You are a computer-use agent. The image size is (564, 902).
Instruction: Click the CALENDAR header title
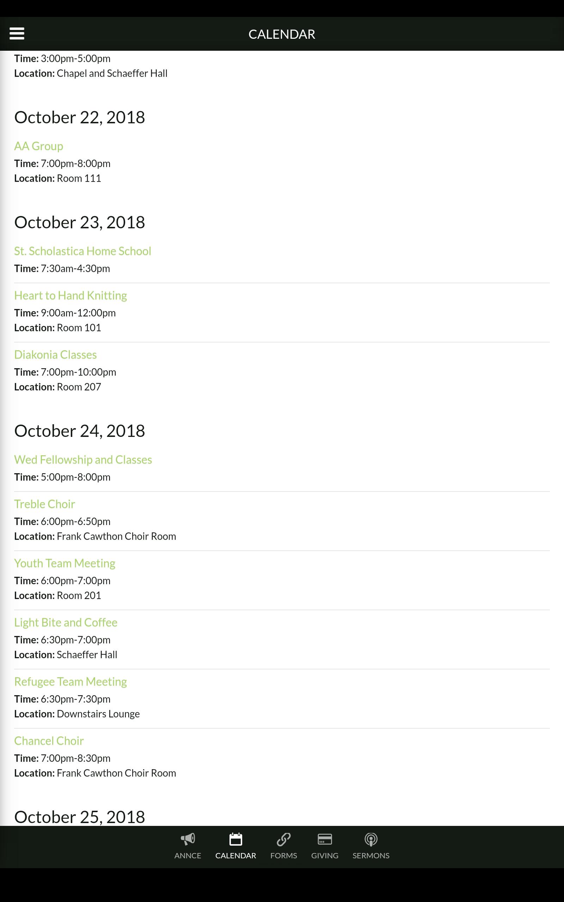tap(282, 34)
